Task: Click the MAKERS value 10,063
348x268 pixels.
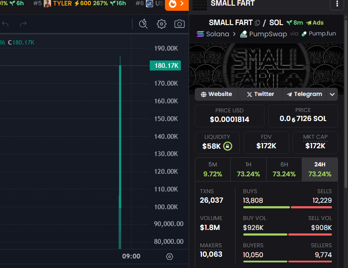Action: pyautogui.click(x=211, y=254)
